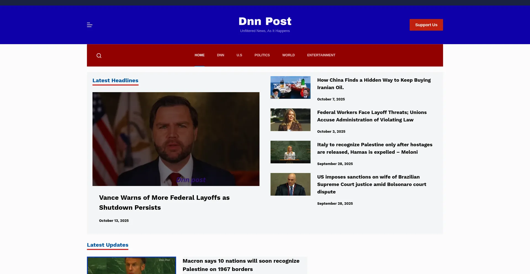This screenshot has height=274, width=530.
Task: Switch to the WORLD nav section
Action: pyautogui.click(x=288, y=55)
